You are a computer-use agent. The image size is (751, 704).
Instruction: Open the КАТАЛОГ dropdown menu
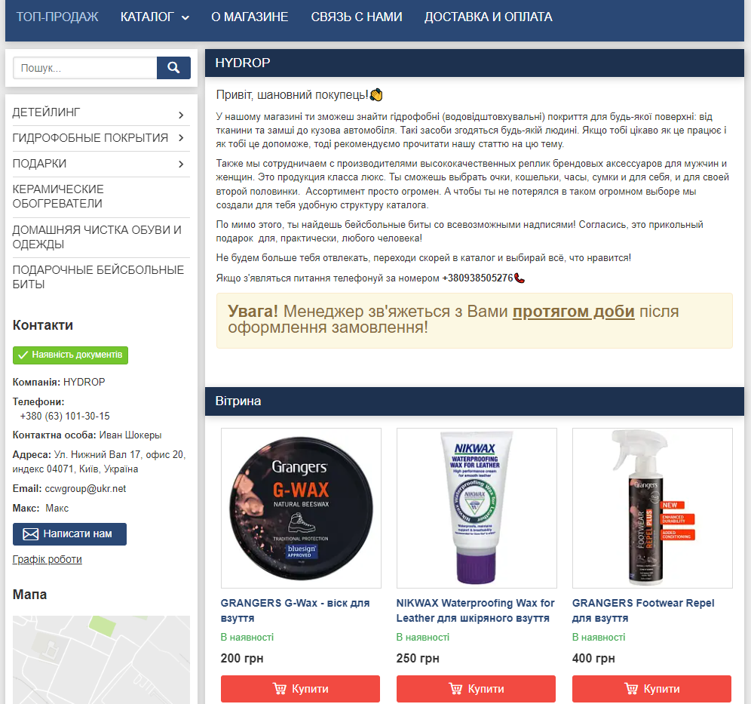click(x=155, y=17)
